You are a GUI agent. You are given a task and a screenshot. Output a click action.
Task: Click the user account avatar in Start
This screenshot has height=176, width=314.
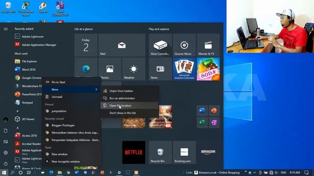click(5, 120)
